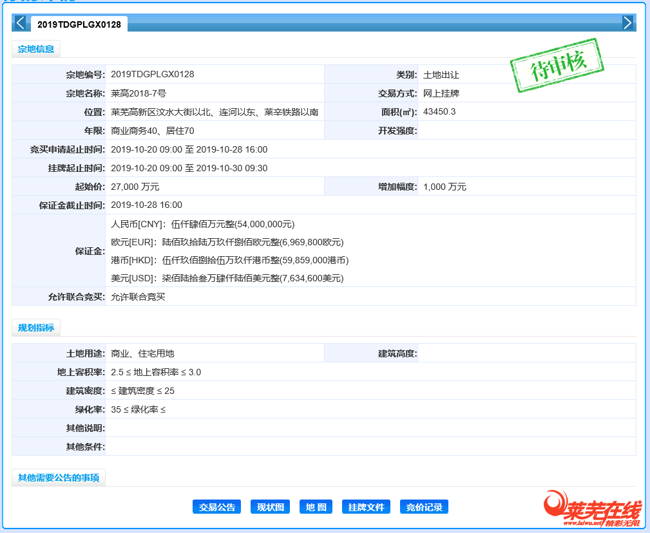Viewport: 650px width, 533px height.
Task: Click the building density value ≤ 25
Action: click(142, 391)
